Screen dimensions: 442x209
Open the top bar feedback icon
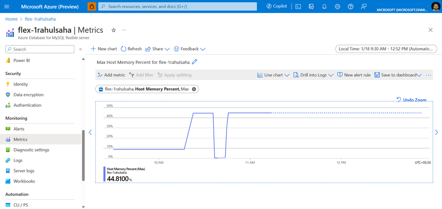pyautogui.click(x=364, y=7)
